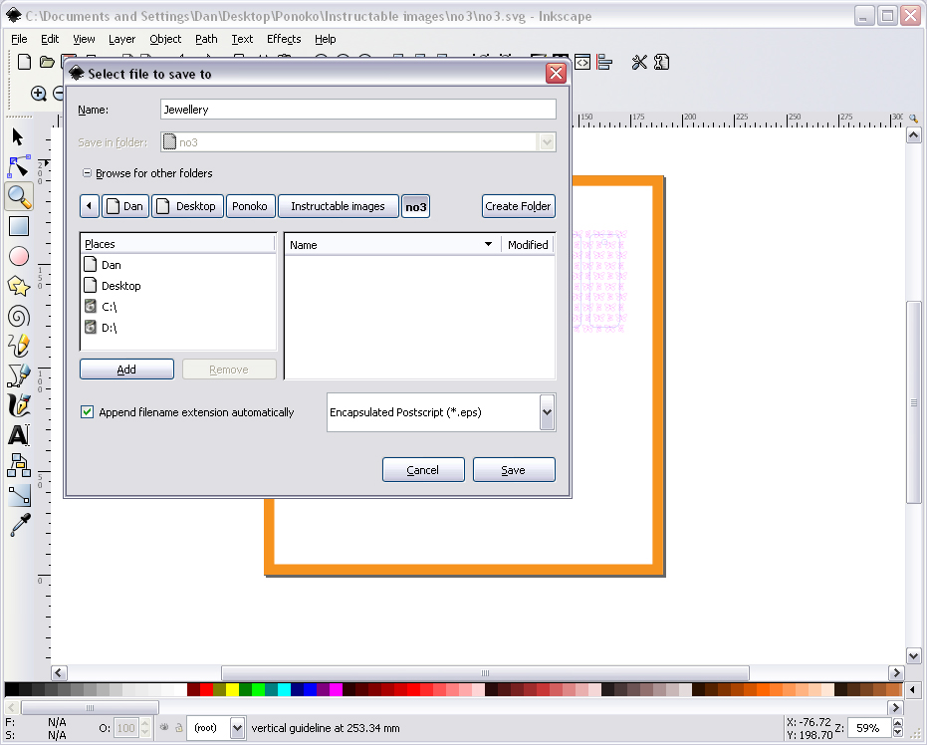Open the Path menu
927x745 pixels.
pos(206,39)
